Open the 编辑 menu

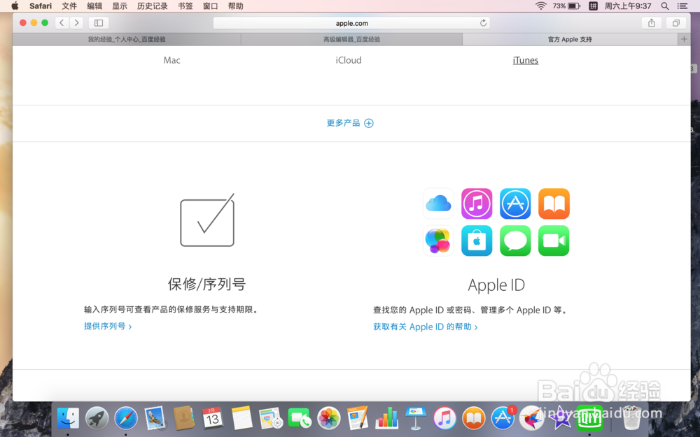pos(94,6)
